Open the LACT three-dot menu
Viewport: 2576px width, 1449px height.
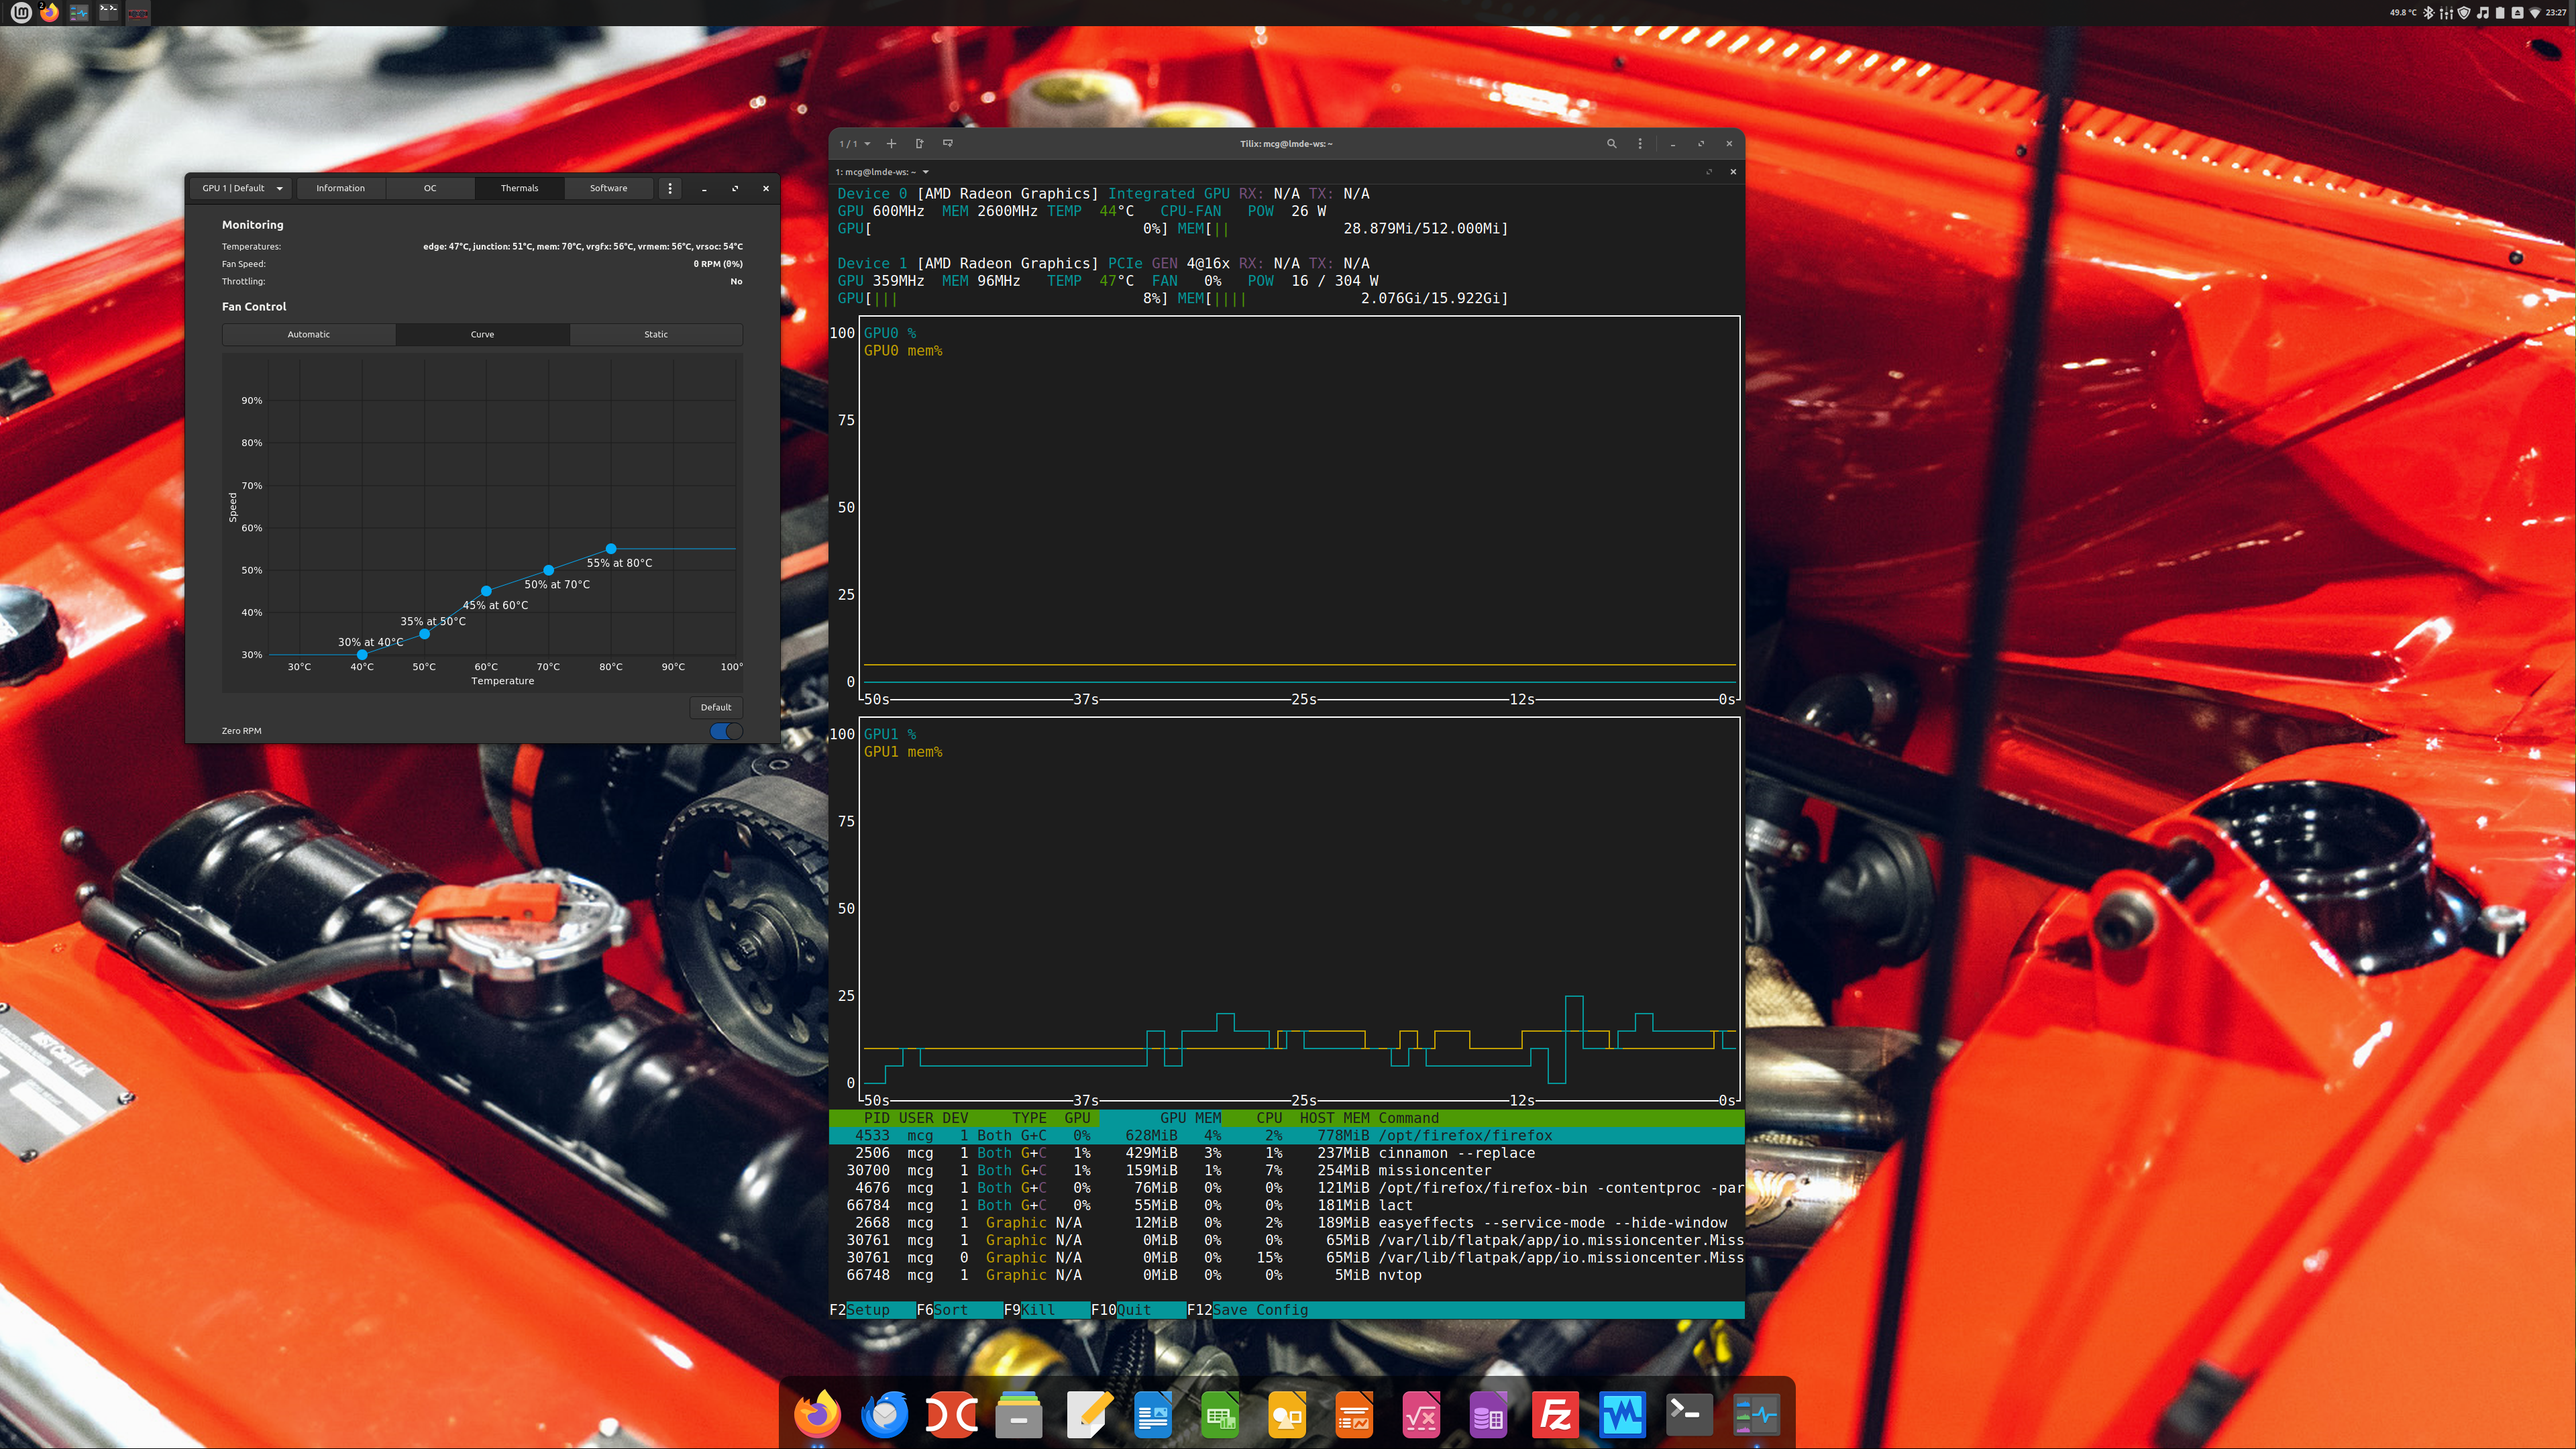pyautogui.click(x=670, y=188)
